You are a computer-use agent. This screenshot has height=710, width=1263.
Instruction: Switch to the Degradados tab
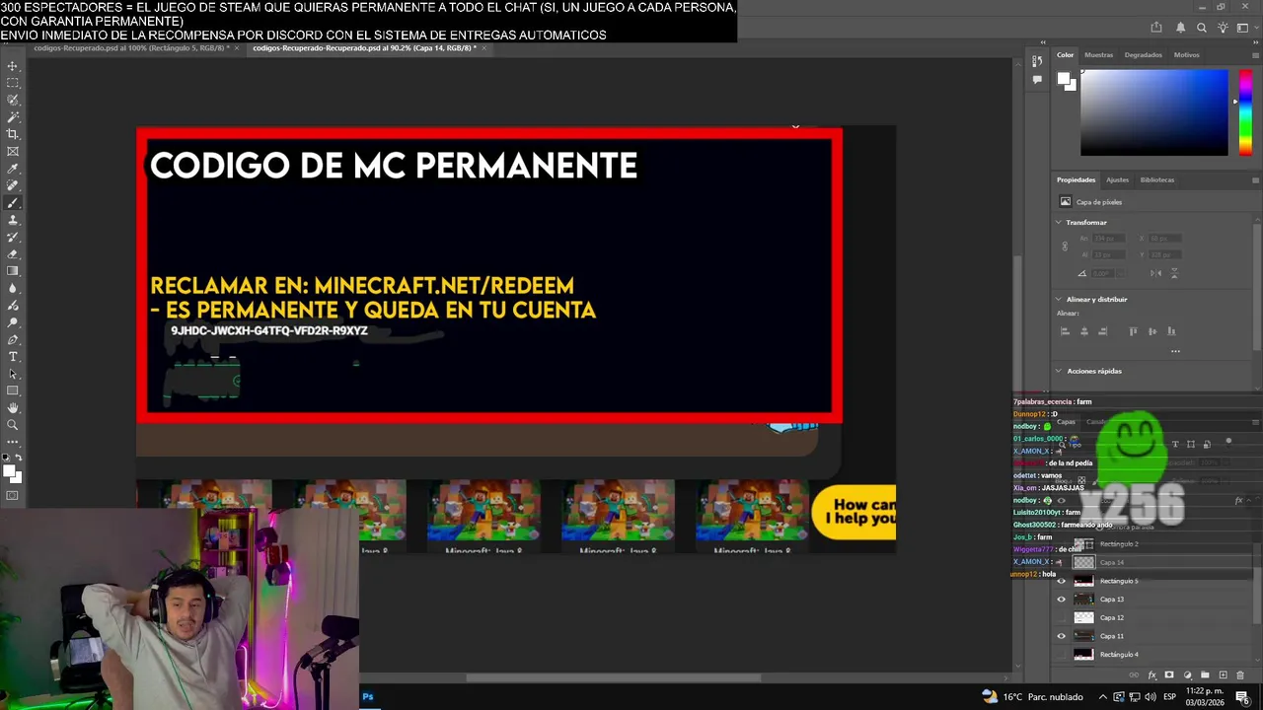(x=1143, y=55)
